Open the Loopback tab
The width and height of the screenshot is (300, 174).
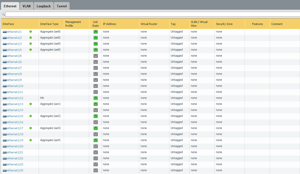[x=44, y=6]
